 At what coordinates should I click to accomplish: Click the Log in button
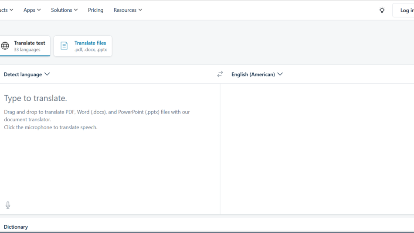tap(403, 10)
